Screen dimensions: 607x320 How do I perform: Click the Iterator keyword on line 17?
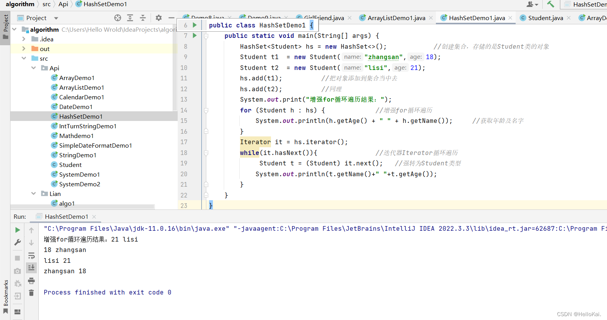[255, 142]
